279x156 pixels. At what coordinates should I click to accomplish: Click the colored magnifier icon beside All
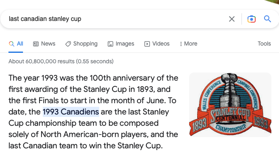(x=11, y=44)
